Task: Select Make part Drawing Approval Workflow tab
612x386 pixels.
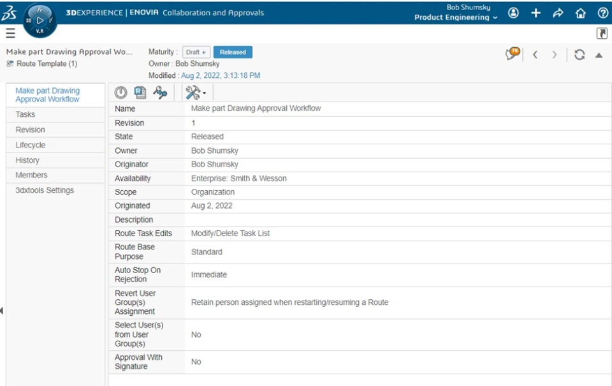Action: [55, 95]
